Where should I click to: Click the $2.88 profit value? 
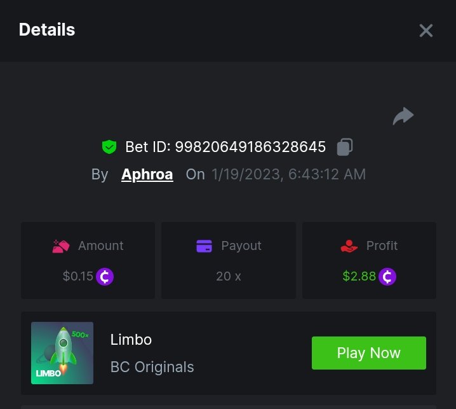point(359,277)
